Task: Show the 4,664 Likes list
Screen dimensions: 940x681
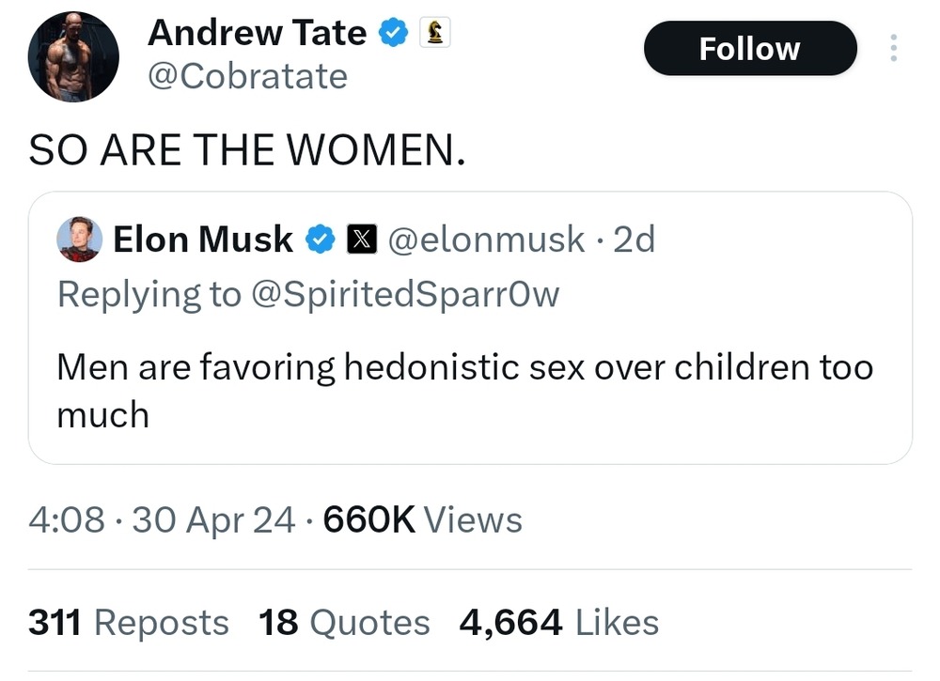Action: point(558,622)
